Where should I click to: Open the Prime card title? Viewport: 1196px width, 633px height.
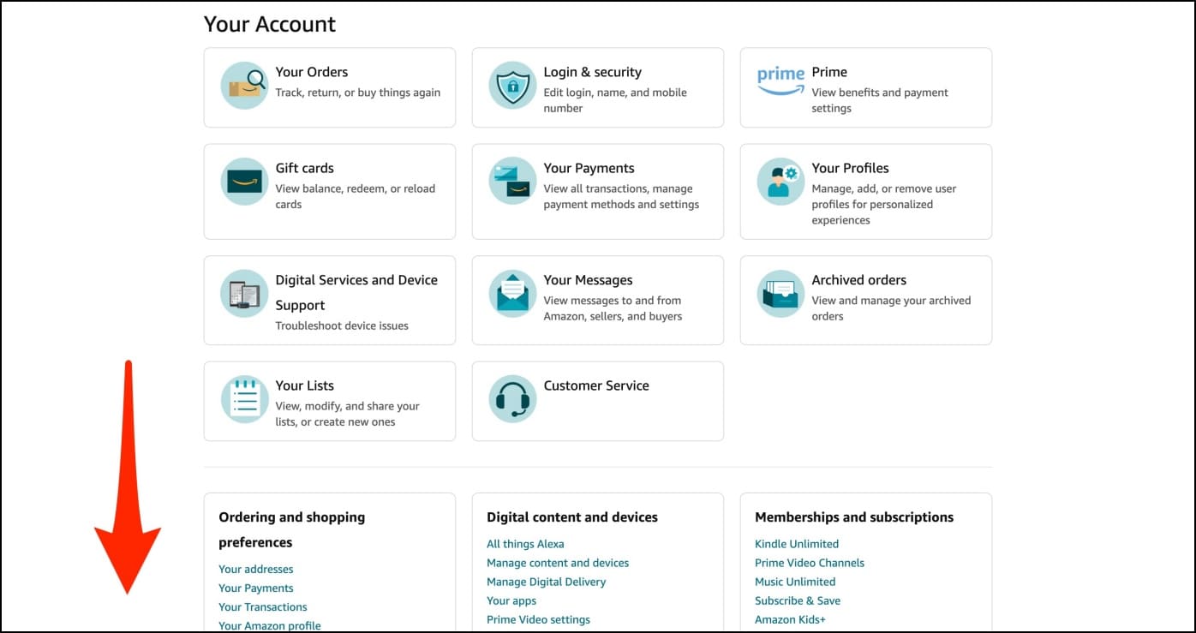point(829,72)
